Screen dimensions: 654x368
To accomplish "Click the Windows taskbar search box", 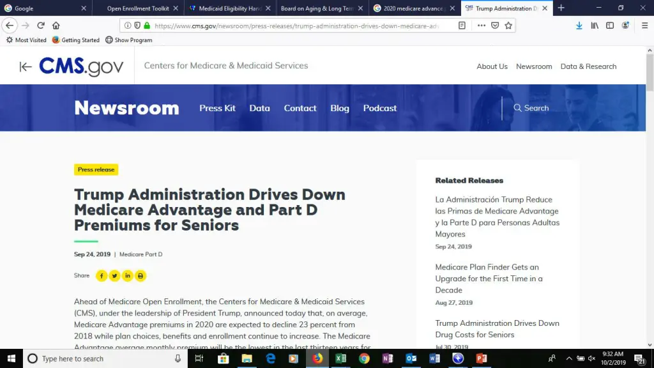I will tap(105, 358).
